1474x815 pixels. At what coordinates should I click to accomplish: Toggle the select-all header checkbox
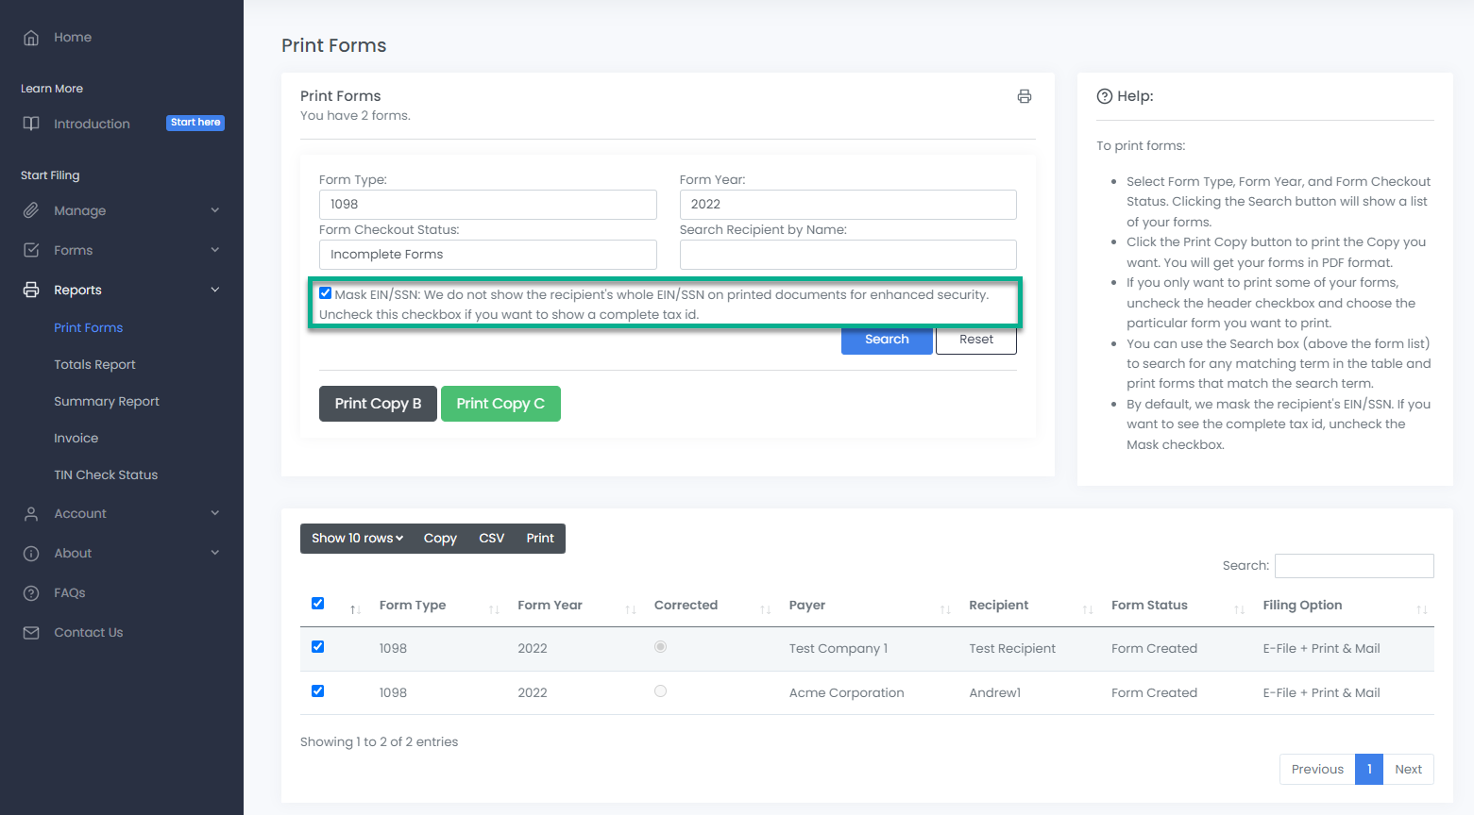pyautogui.click(x=318, y=604)
